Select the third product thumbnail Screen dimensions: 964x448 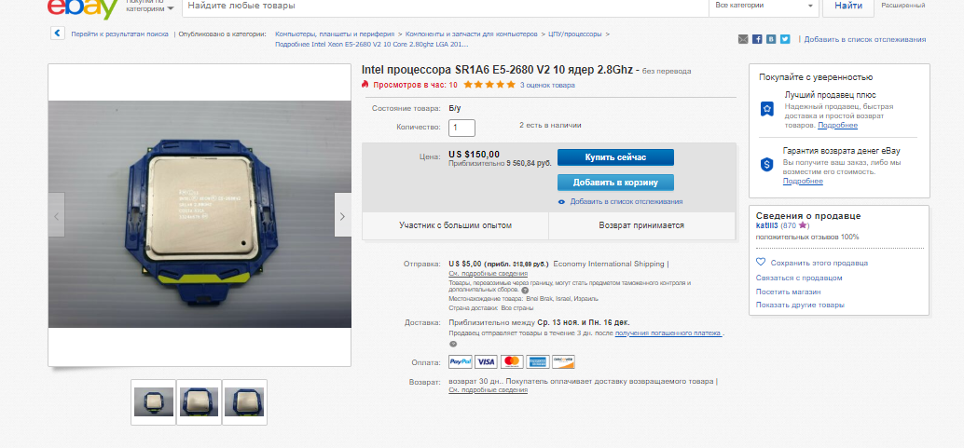pyautogui.click(x=244, y=402)
